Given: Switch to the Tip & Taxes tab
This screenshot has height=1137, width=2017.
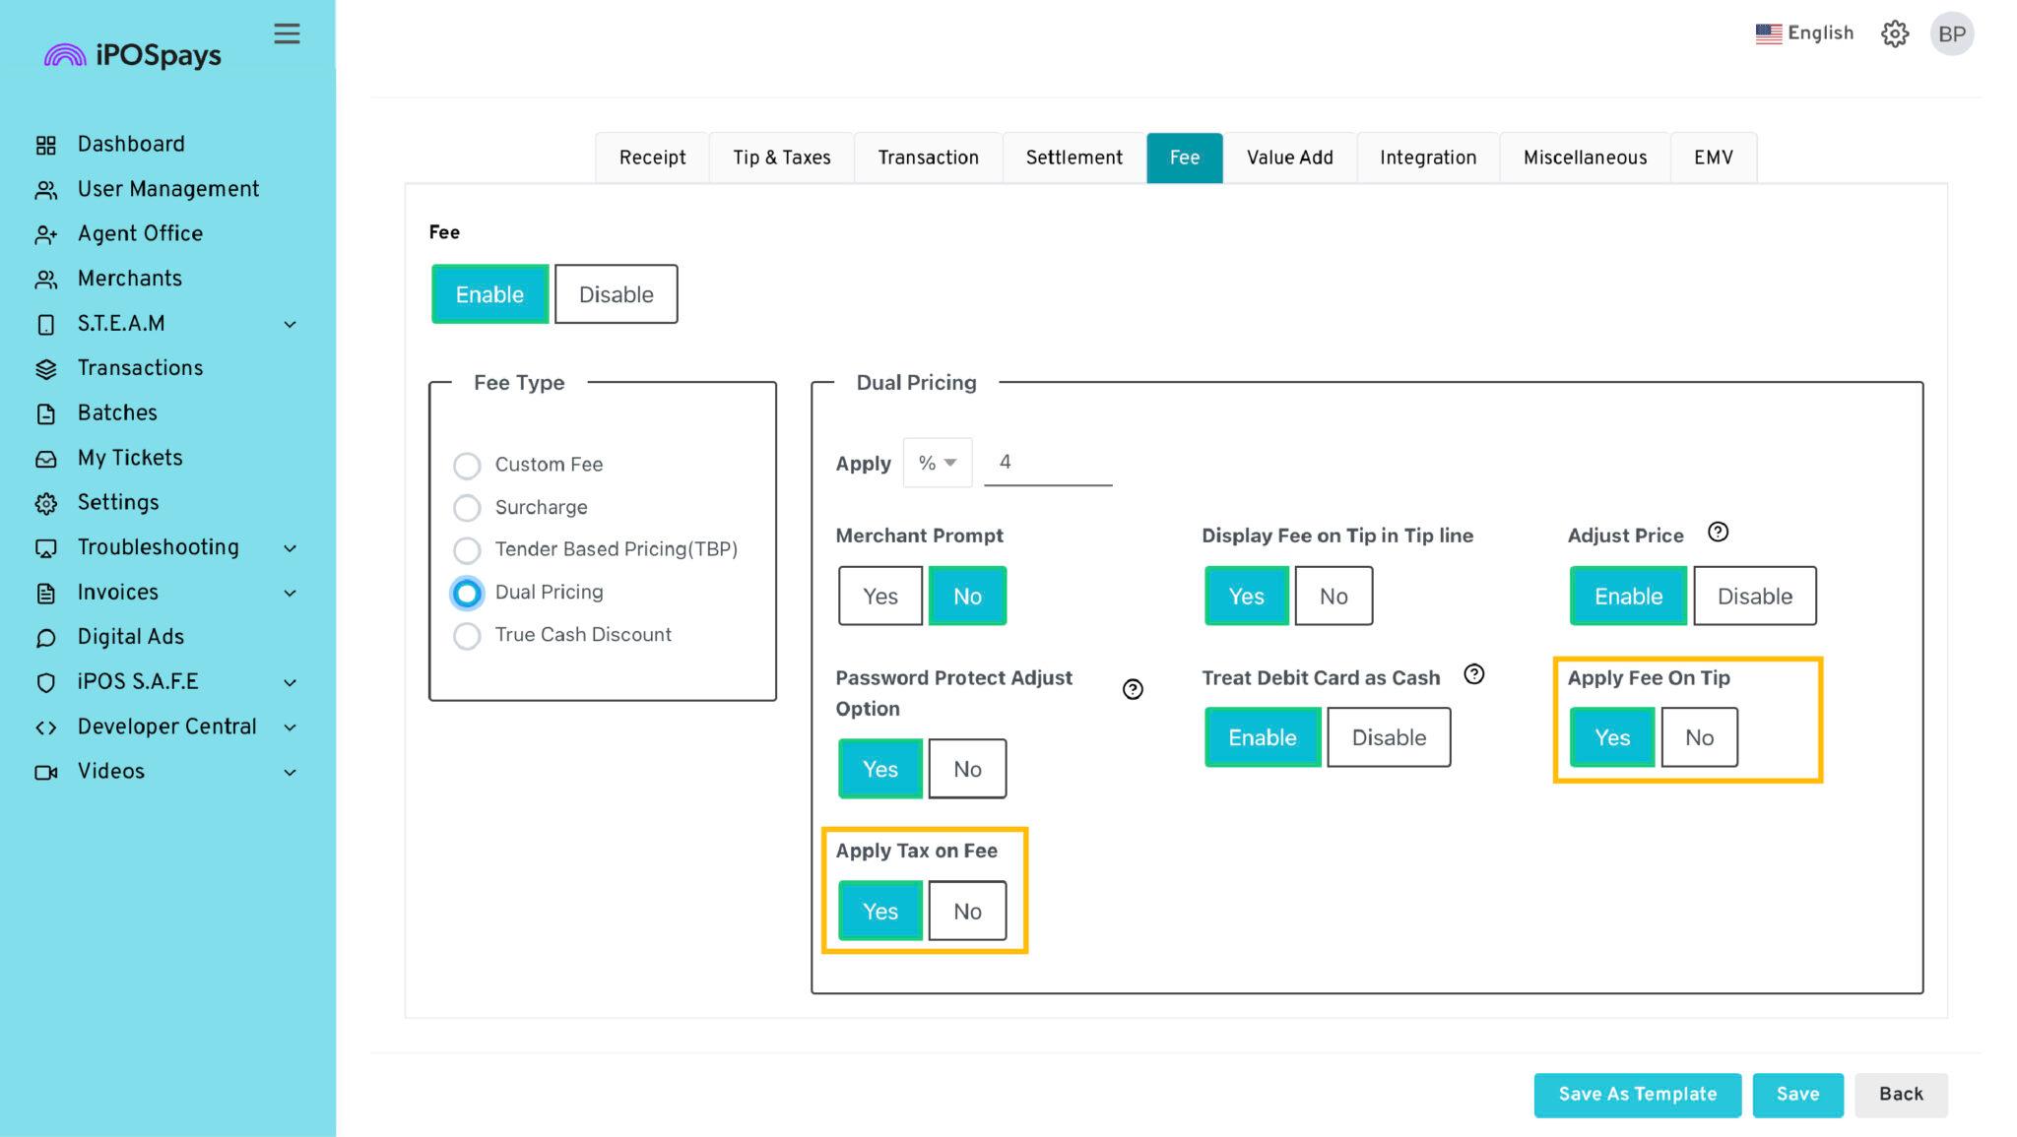Looking at the screenshot, I should (781, 157).
